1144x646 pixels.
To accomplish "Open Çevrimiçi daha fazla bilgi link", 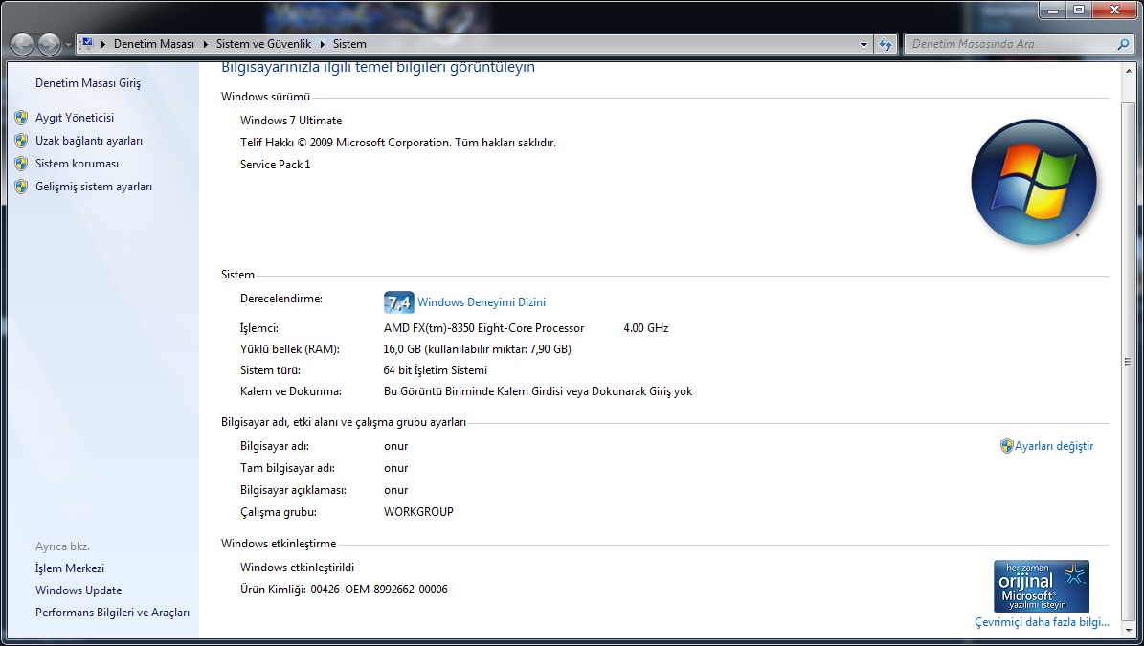I will point(1042,622).
